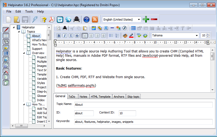Open print preview magnifier icon in editor
The height and width of the screenshot is (137, 217).
pos(59,28)
